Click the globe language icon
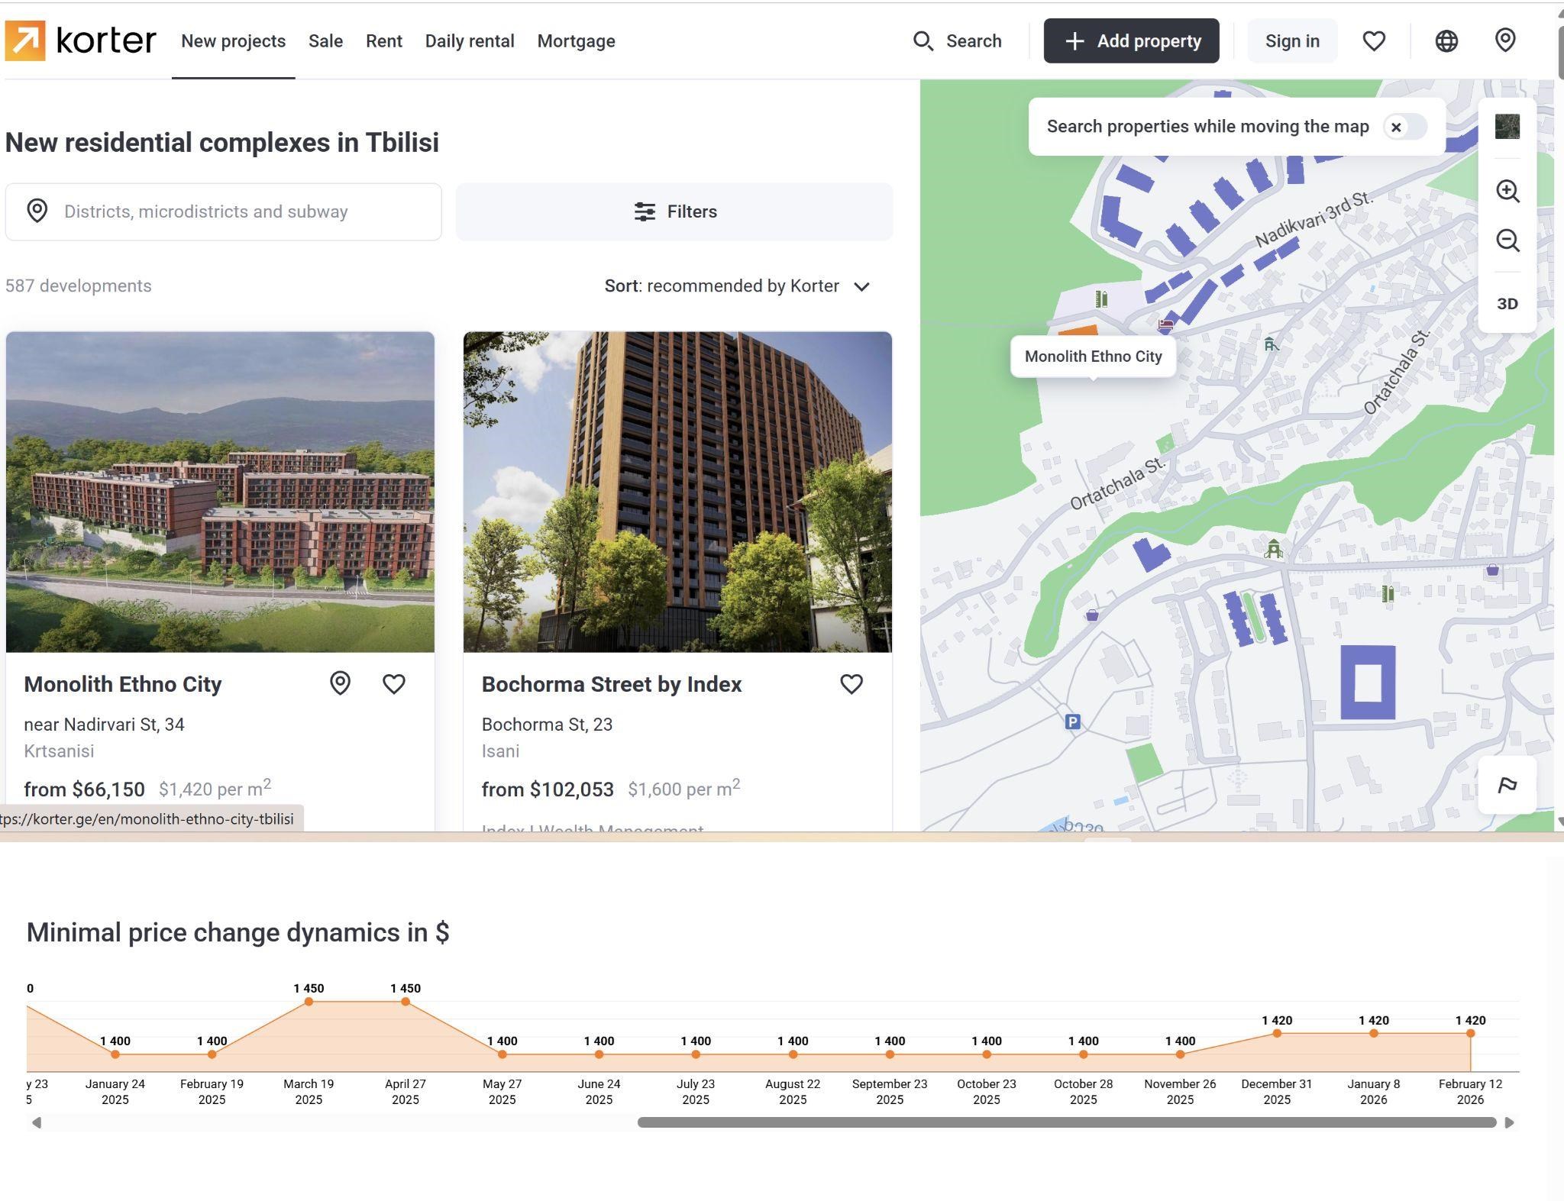 (x=1446, y=41)
